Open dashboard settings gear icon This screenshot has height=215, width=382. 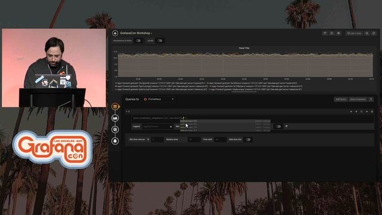[x=338, y=33]
